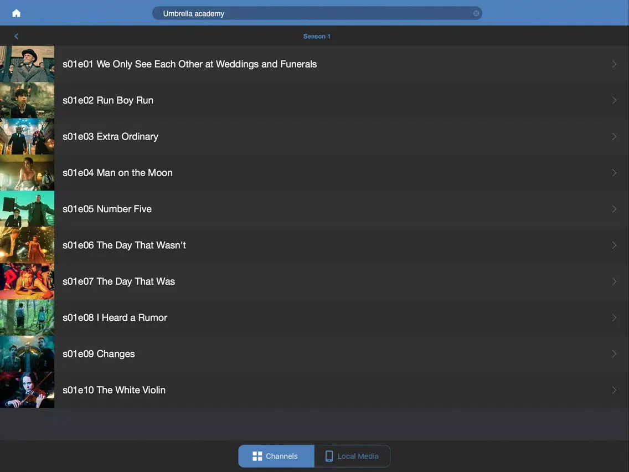Open episode s01e04 Man on the Moon
Image resolution: width=629 pixels, height=472 pixels.
click(314, 173)
